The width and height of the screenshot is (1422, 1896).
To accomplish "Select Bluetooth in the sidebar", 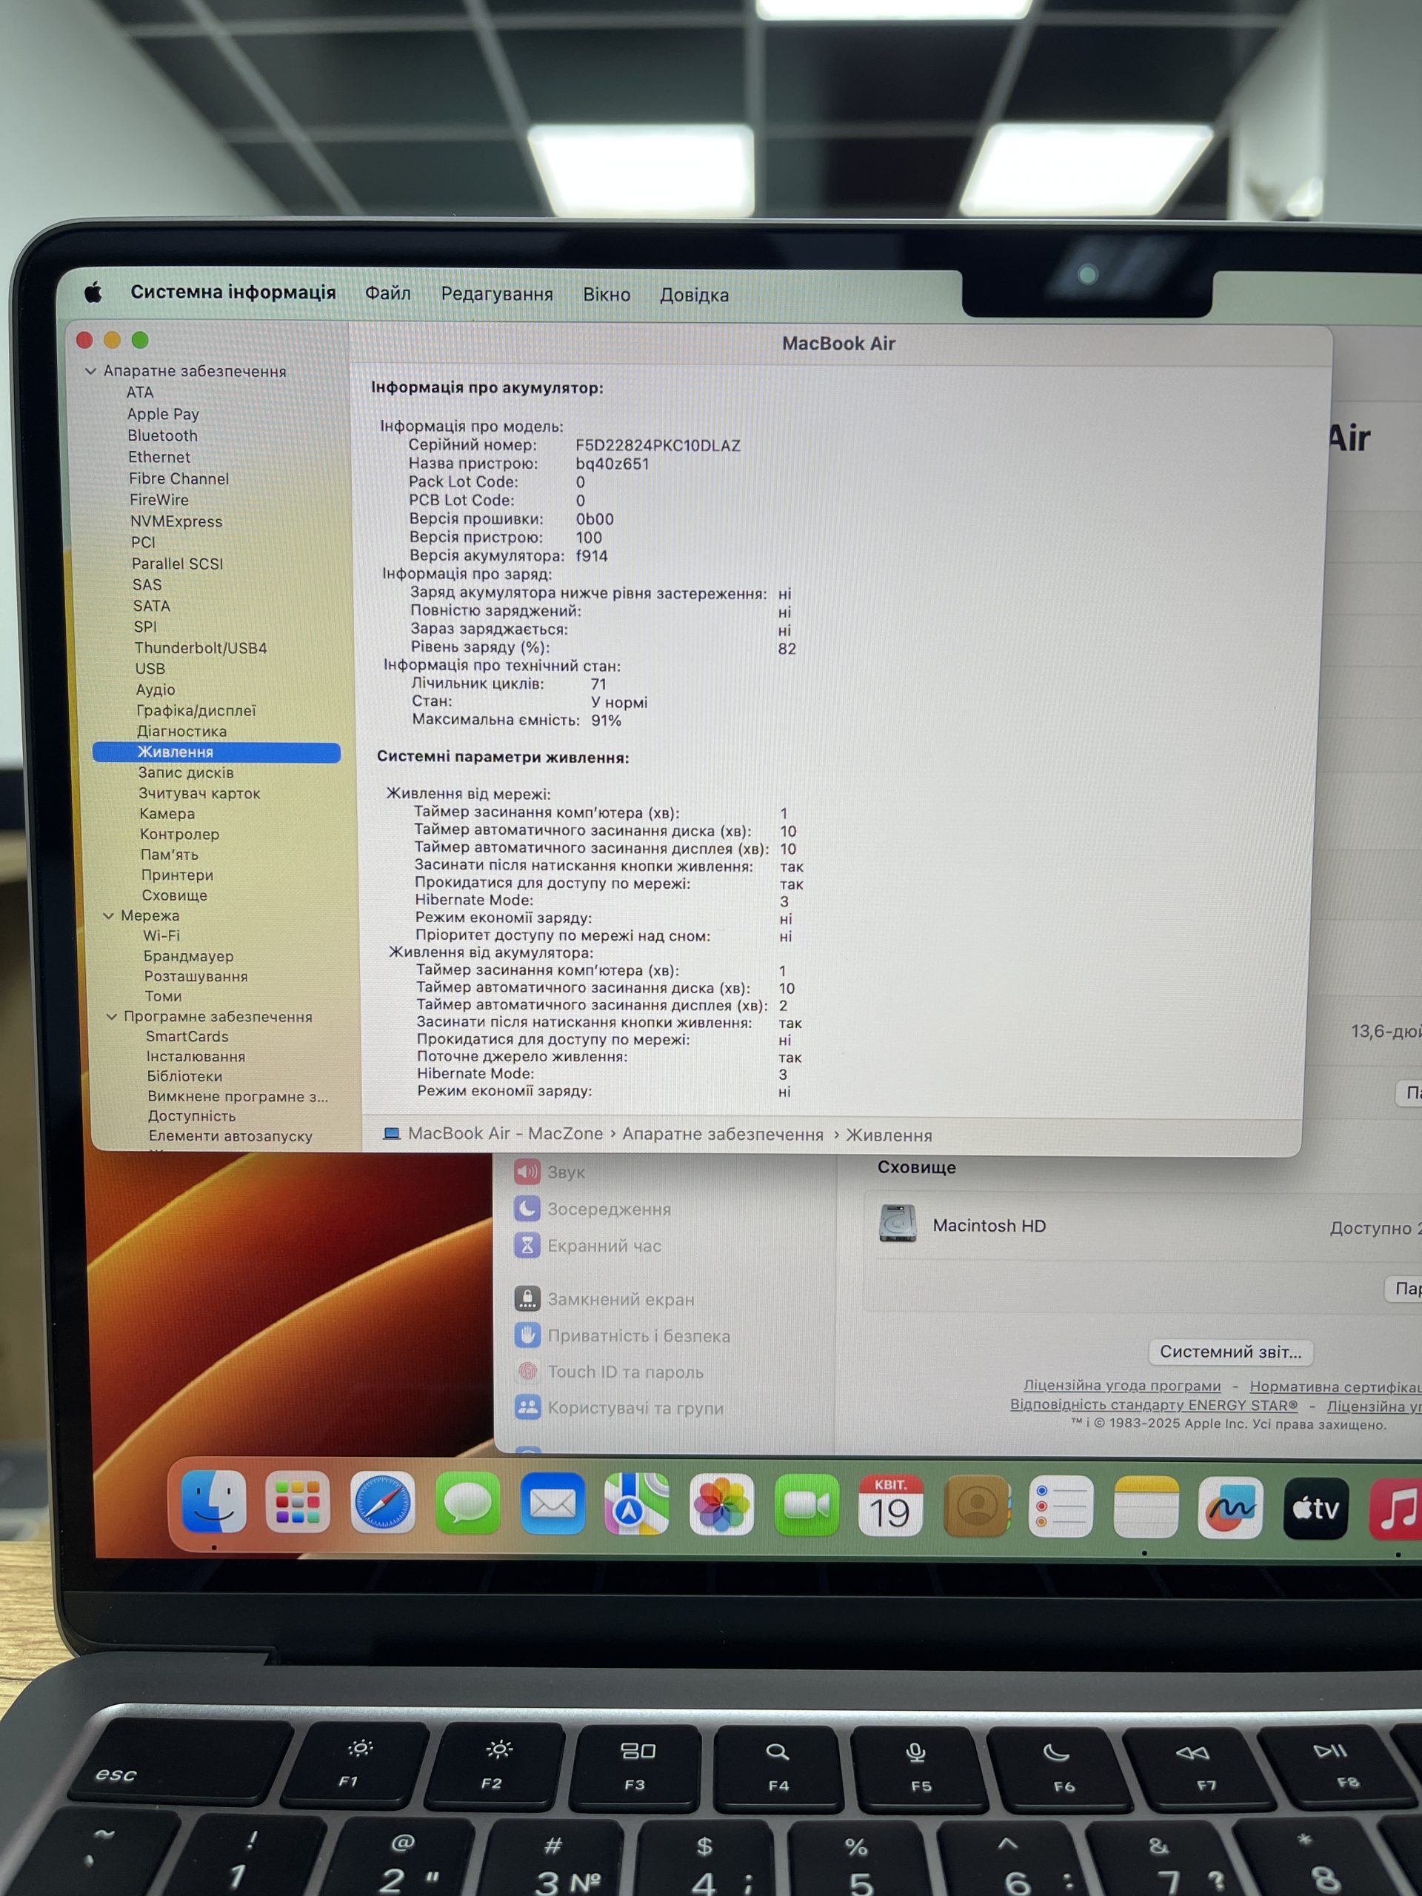I will pos(163,435).
